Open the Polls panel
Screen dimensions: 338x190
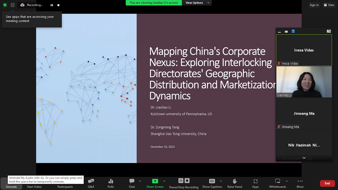click(x=111, y=183)
